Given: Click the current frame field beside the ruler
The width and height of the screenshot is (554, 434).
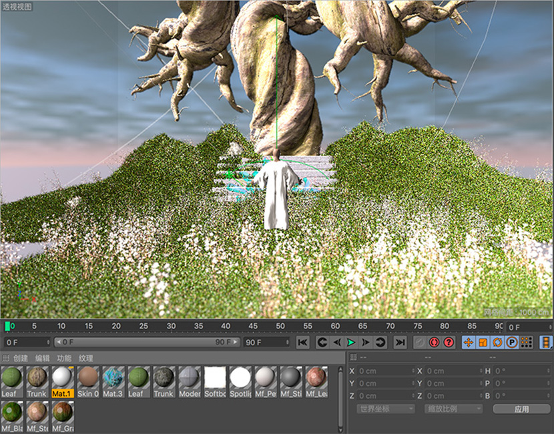Looking at the screenshot, I should tap(529, 327).
